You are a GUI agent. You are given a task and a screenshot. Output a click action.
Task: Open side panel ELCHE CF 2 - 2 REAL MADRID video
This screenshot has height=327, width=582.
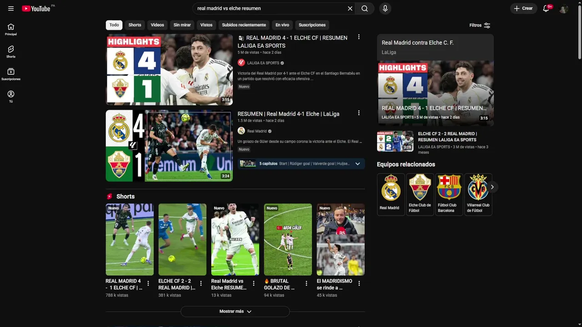point(395,141)
